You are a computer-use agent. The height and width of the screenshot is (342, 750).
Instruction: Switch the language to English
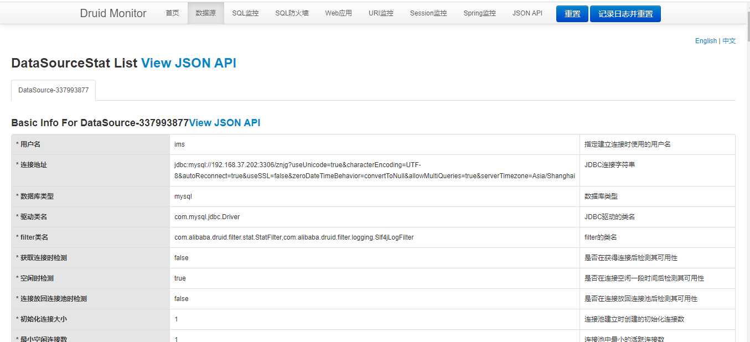706,41
